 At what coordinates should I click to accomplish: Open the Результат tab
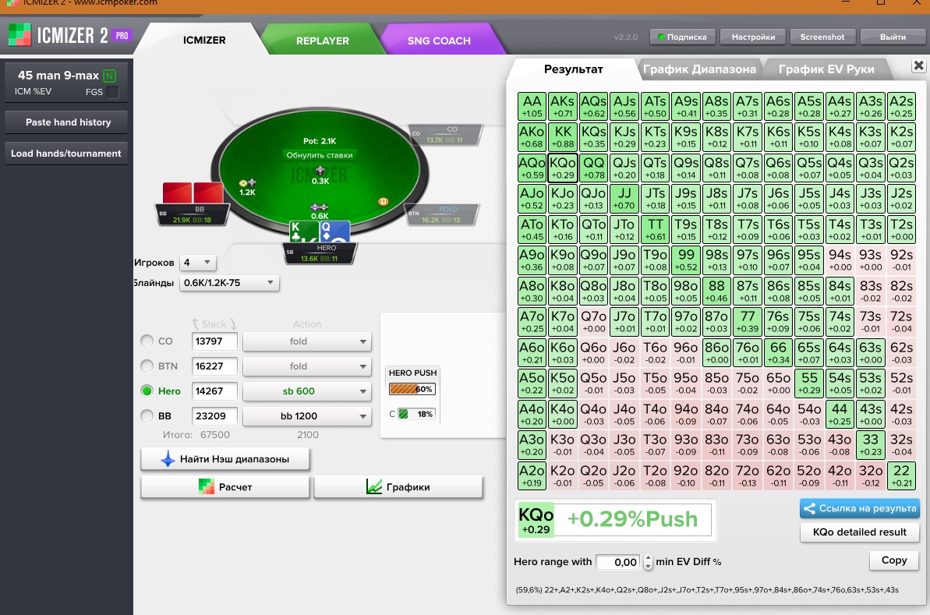[x=573, y=69]
